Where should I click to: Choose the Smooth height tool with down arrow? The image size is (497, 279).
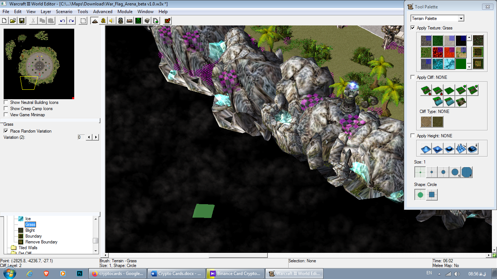coord(473,148)
